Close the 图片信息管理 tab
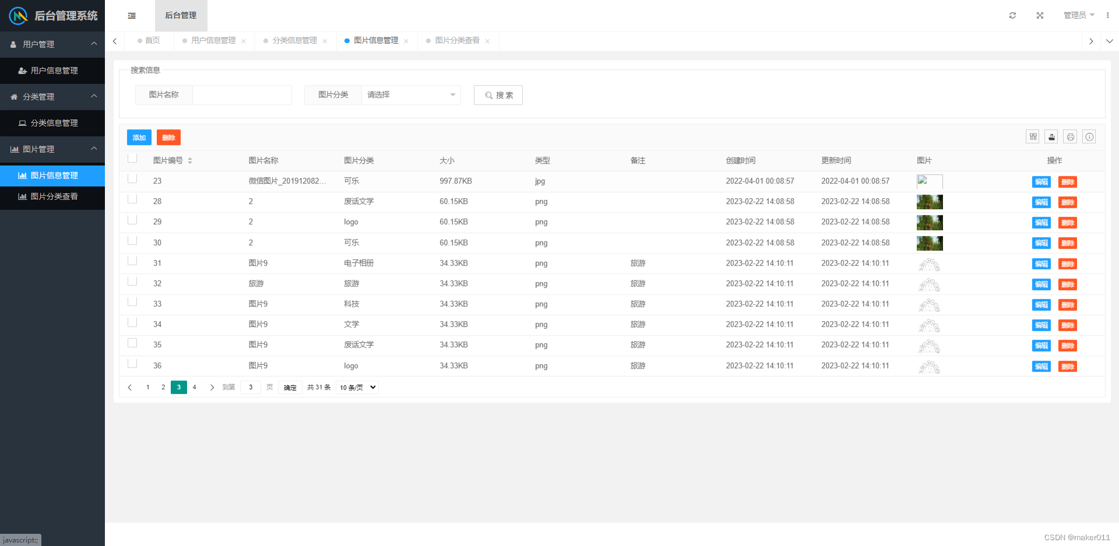 point(406,41)
